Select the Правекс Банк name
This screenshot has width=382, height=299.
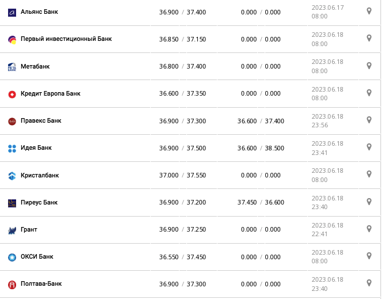click(x=41, y=121)
